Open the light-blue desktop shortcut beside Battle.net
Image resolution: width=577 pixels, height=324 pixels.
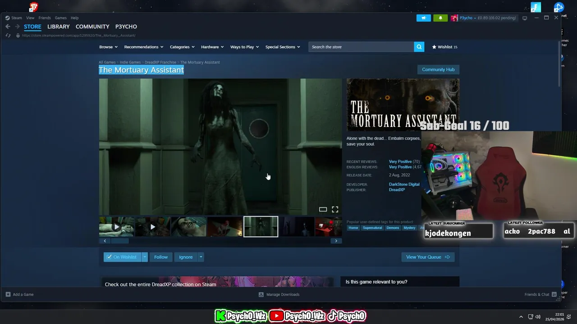pyautogui.click(x=536, y=7)
